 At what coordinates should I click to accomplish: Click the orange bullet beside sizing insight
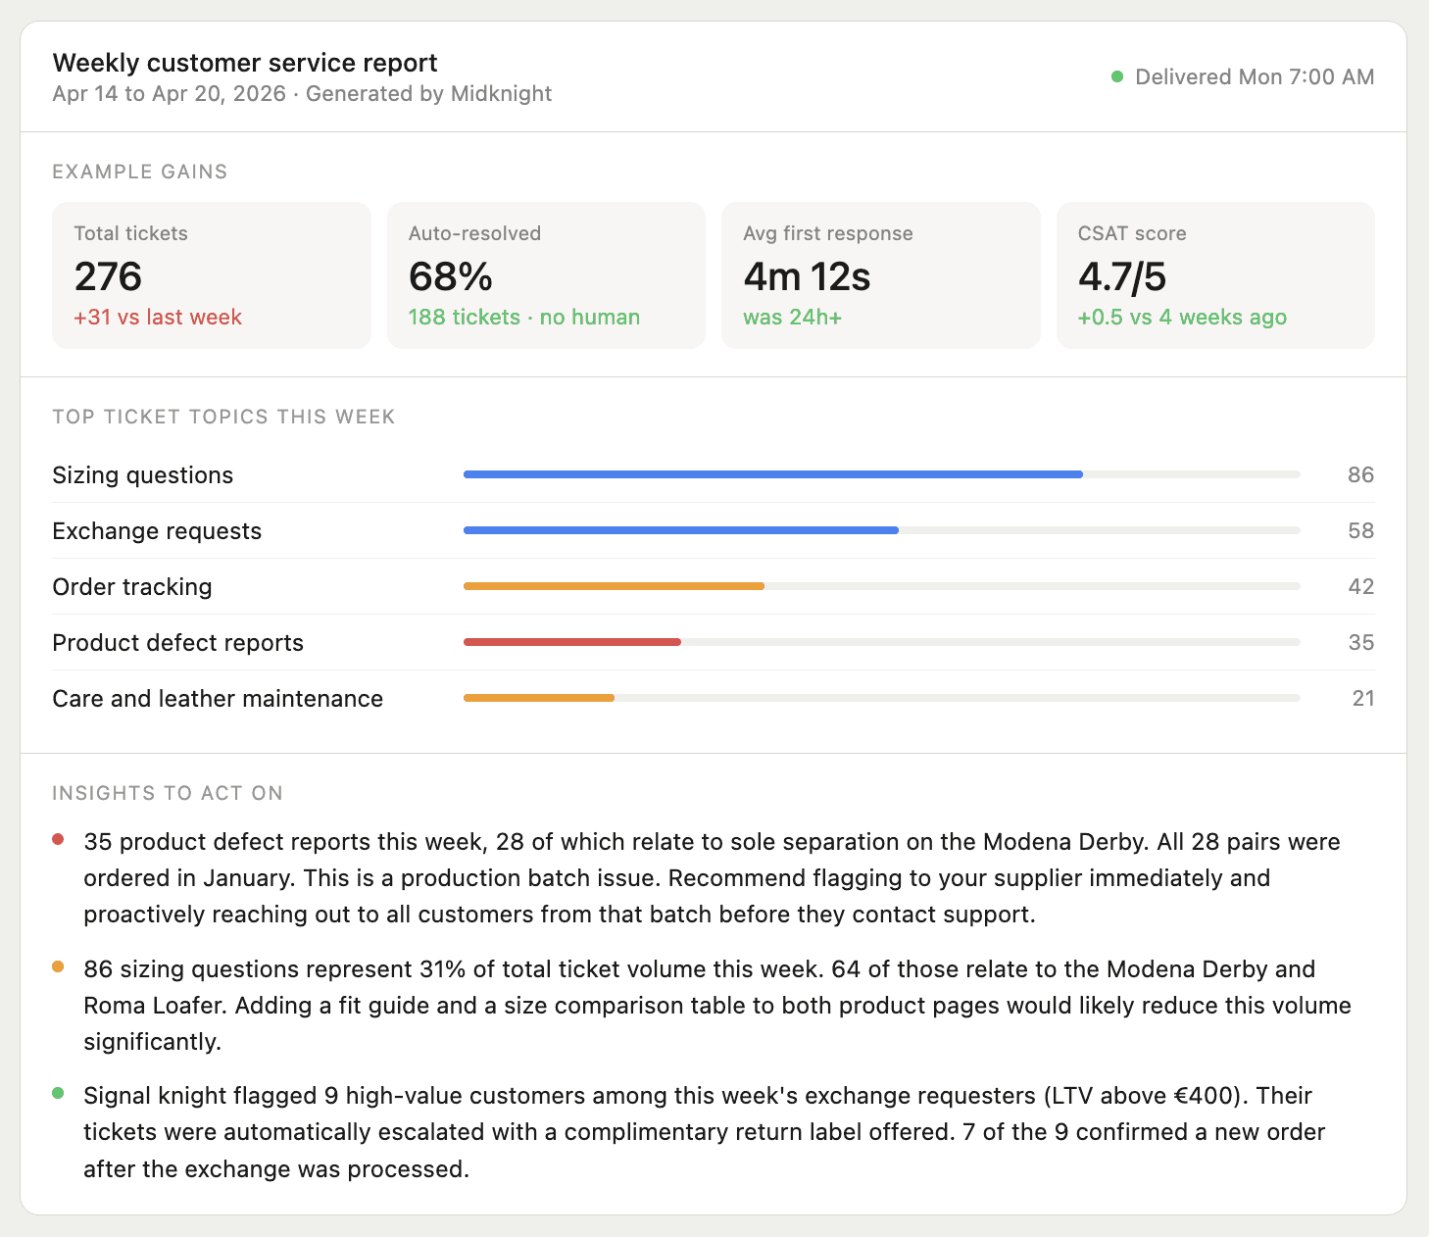pos(56,965)
